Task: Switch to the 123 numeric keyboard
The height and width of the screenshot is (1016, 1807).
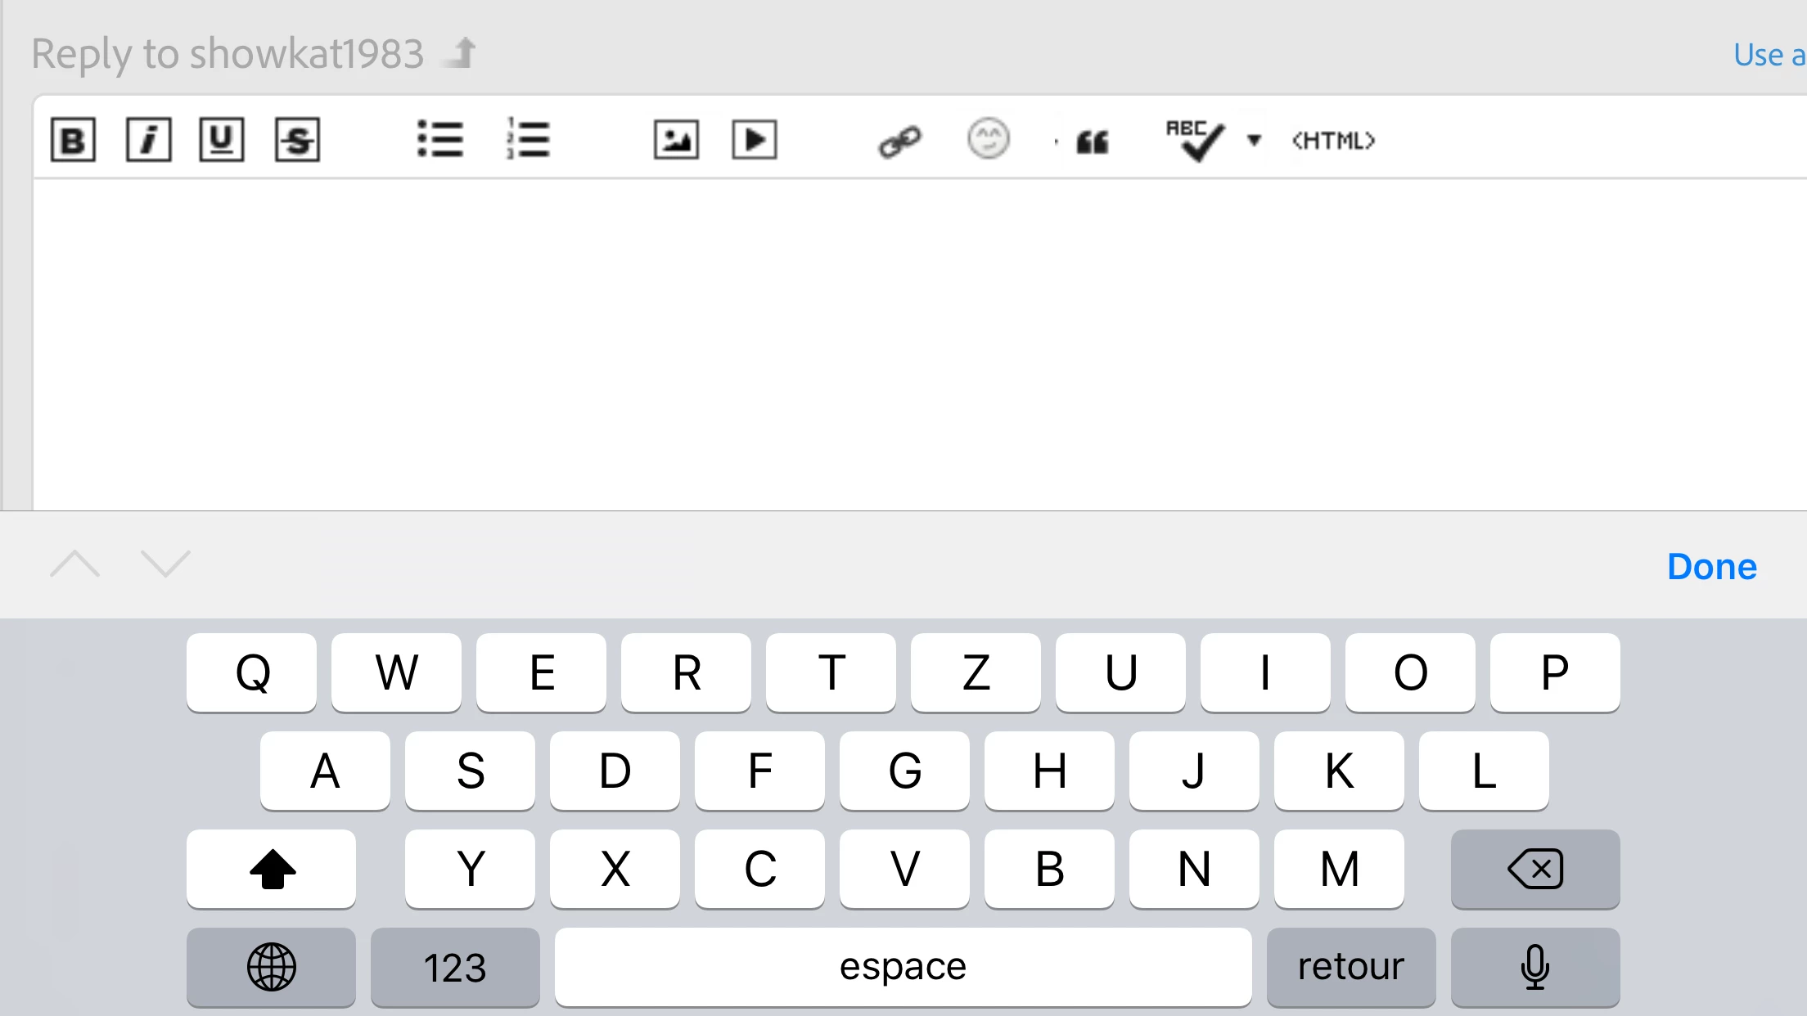Action: 455,967
